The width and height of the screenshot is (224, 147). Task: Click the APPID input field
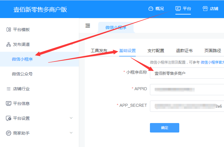[x=187, y=90]
